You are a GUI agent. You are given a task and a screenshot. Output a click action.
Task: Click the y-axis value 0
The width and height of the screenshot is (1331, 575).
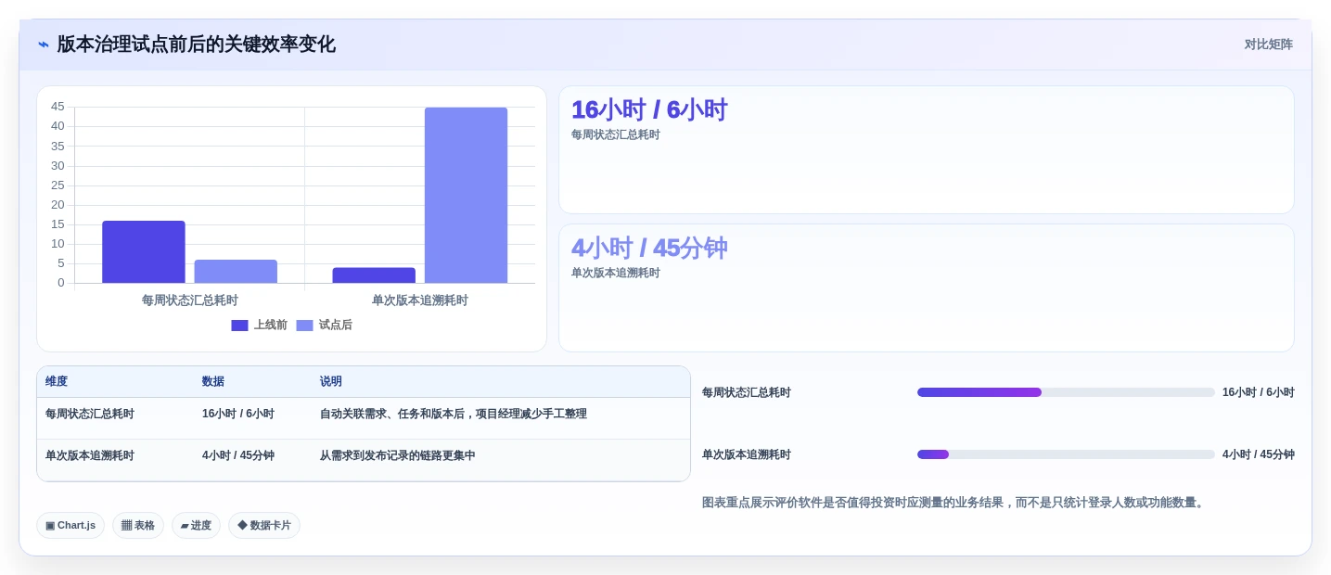61,283
